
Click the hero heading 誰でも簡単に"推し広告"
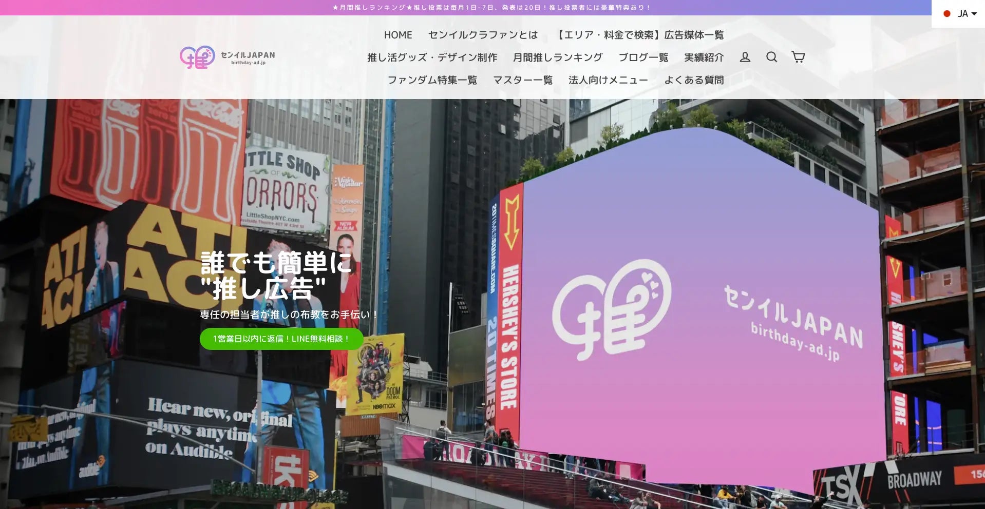point(276,276)
